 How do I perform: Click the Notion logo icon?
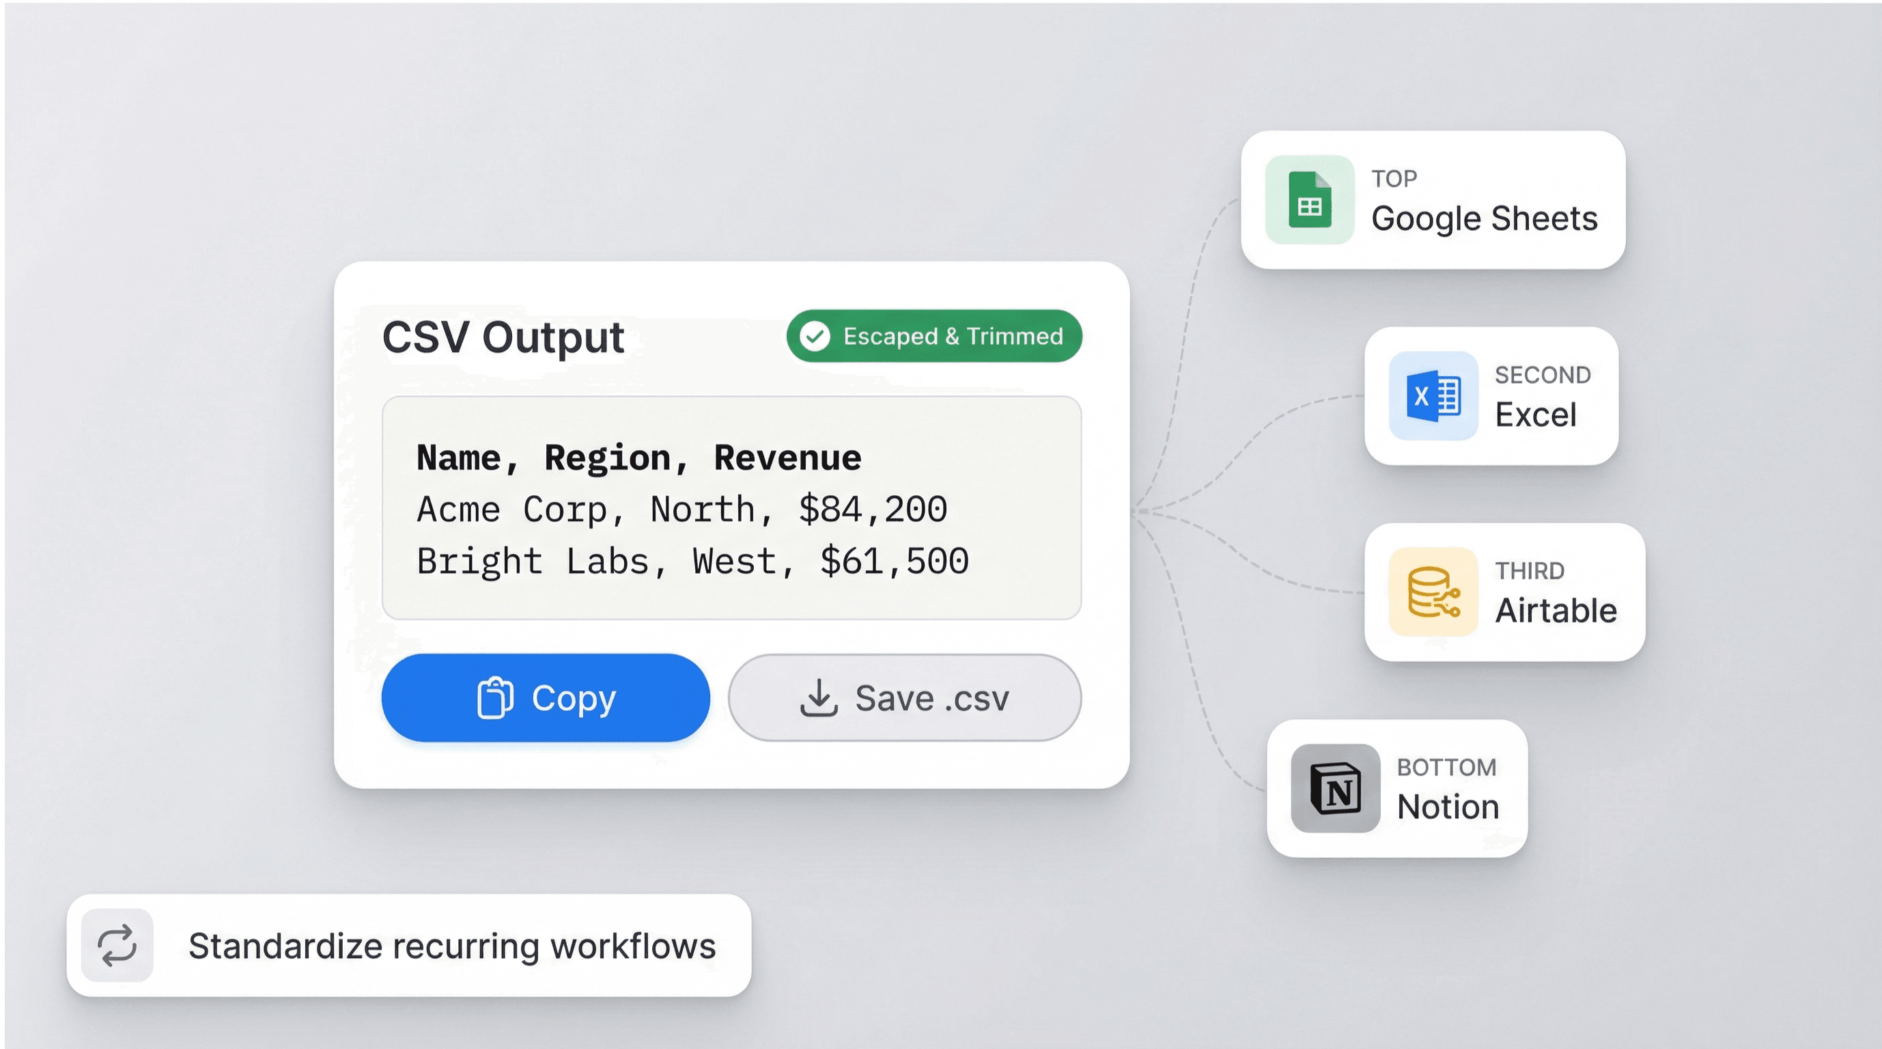coord(1335,788)
